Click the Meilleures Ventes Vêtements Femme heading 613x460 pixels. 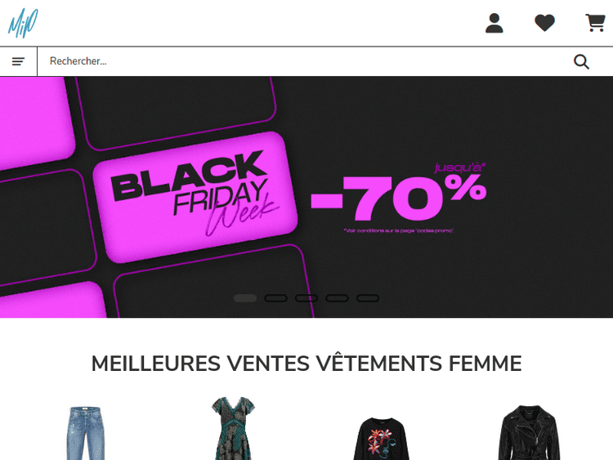(306, 364)
